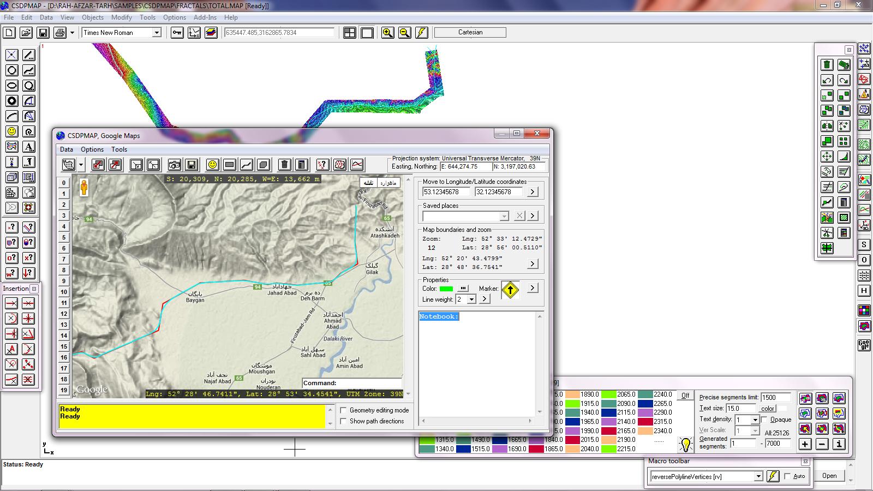
Task: Click the color swatch beside 2315.0 legend value
Action: coord(645,422)
